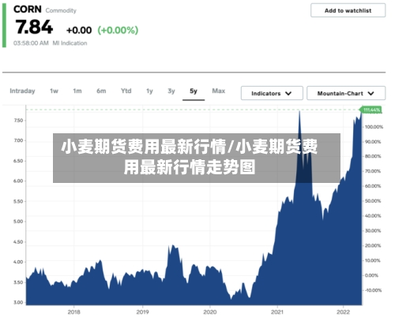Select the 6m time range tab
395x317 pixels.
pyautogui.click(x=101, y=91)
